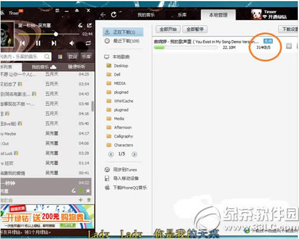Click 全部开始 button
Viewport: 299px width, 239px height.
click(168, 30)
